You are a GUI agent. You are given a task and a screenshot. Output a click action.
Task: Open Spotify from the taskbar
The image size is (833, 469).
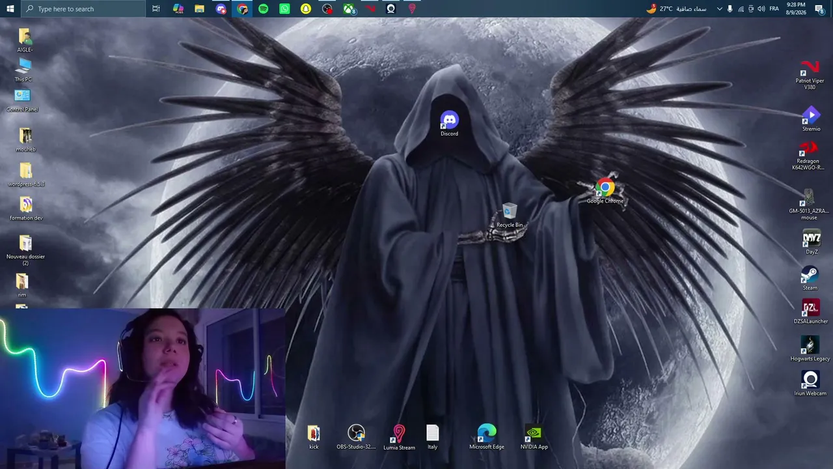tap(263, 8)
